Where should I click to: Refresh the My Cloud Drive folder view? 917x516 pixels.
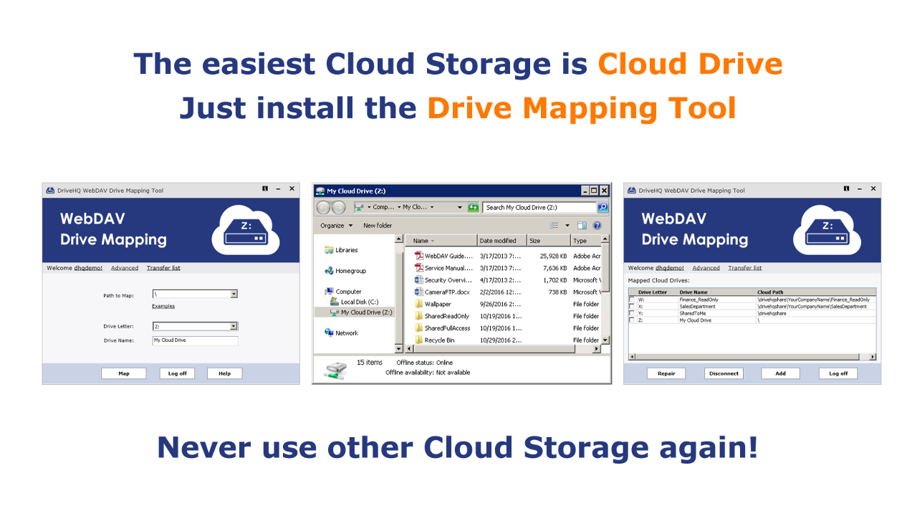[x=473, y=207]
